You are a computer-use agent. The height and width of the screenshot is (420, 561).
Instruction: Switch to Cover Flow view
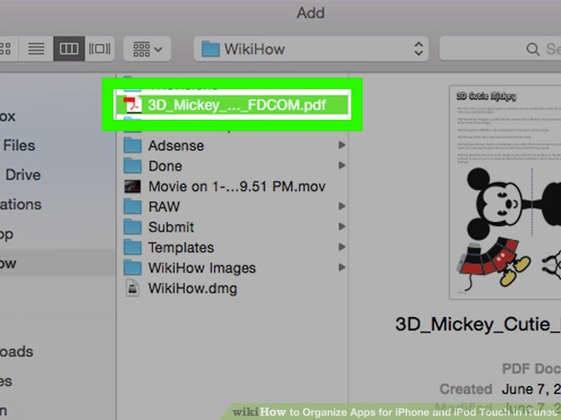99,48
